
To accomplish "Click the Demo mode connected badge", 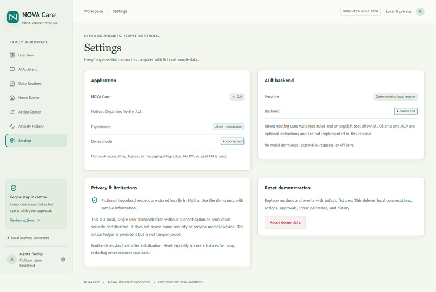I will coord(233,142).
